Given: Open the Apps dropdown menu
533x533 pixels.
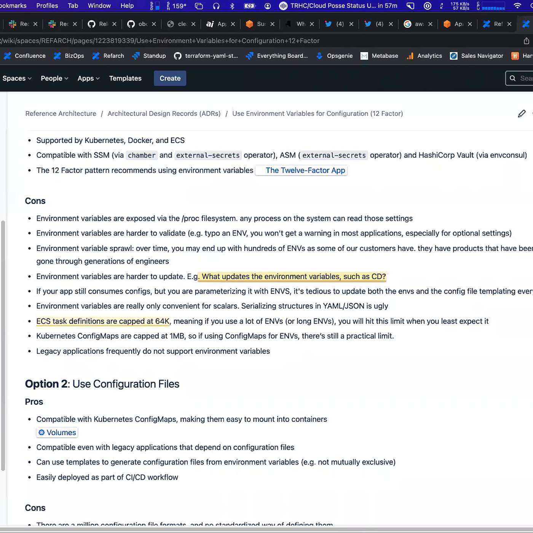Looking at the screenshot, I should pyautogui.click(x=88, y=78).
